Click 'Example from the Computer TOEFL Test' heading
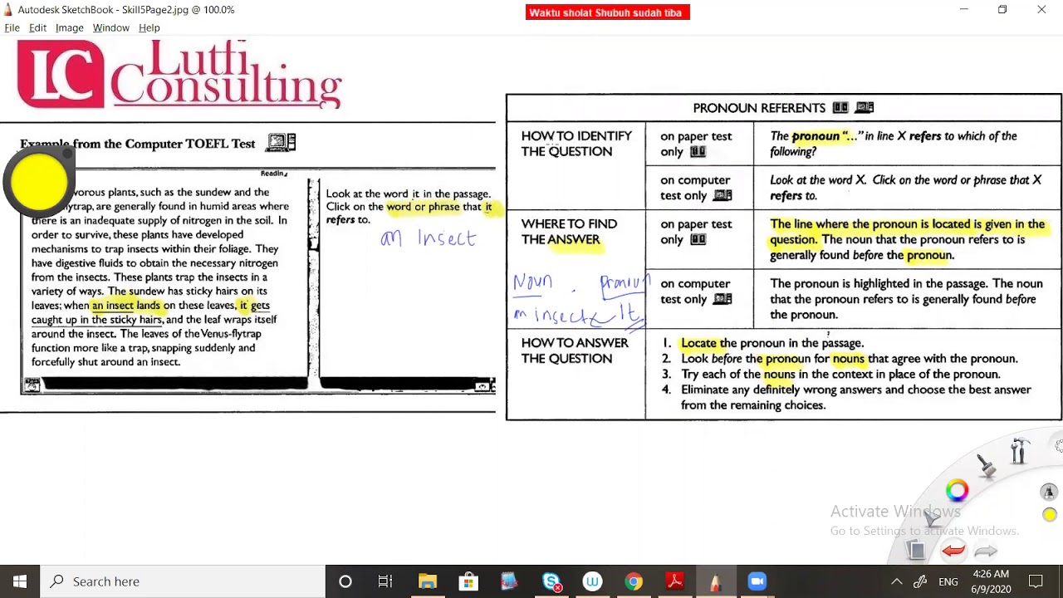 (138, 144)
